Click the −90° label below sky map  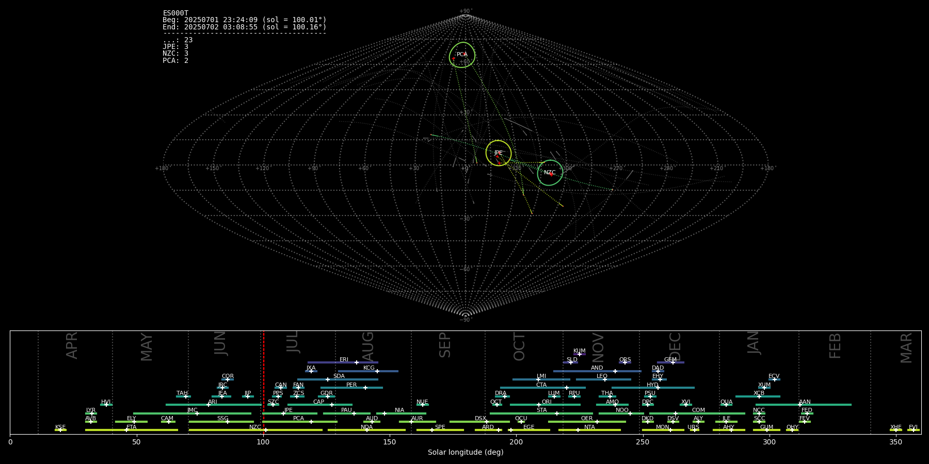(466, 320)
